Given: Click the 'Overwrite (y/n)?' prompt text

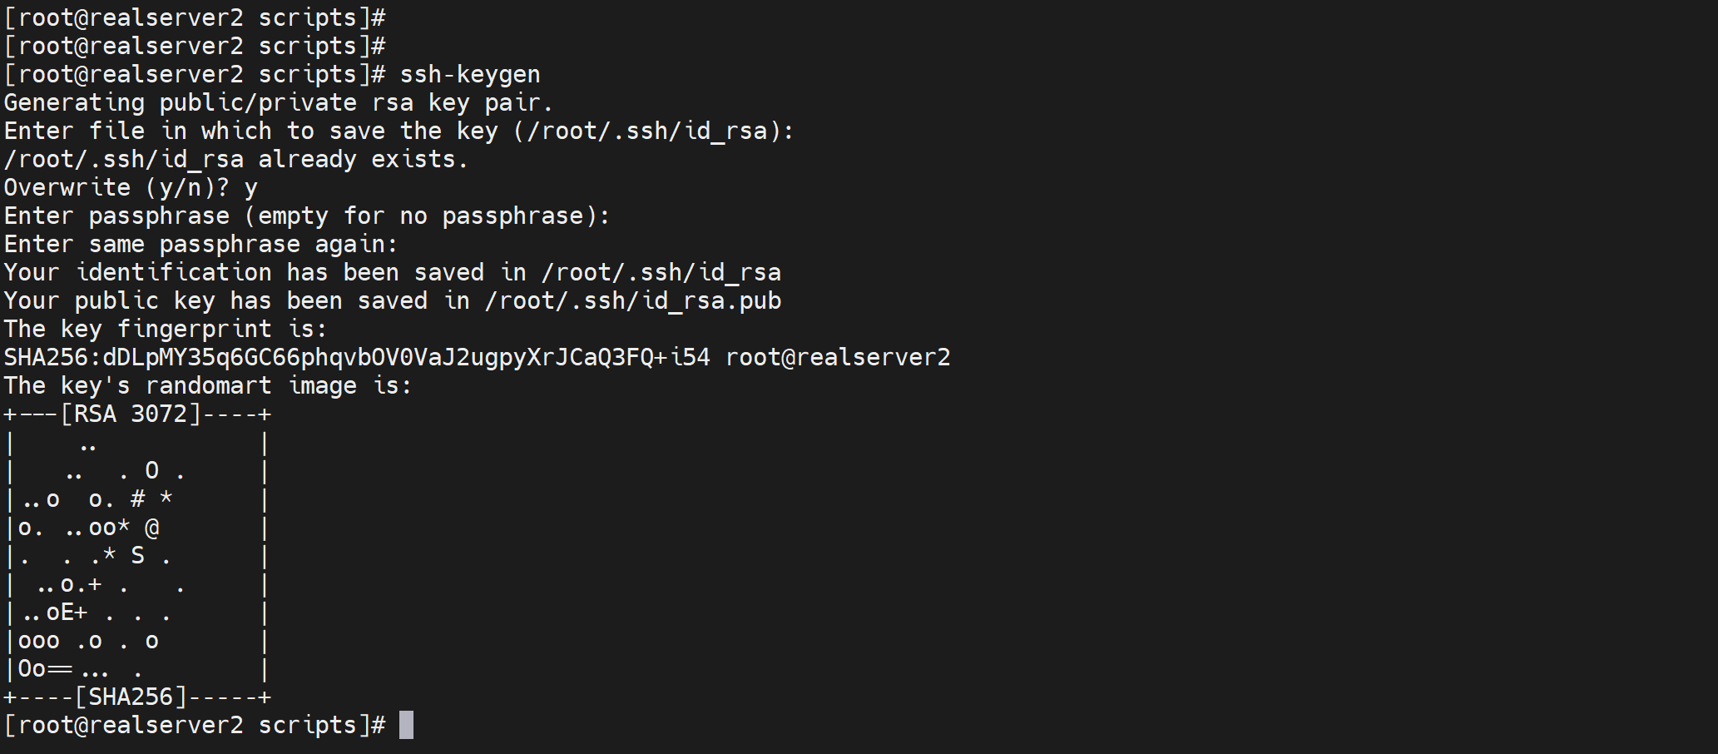Looking at the screenshot, I should point(116,188).
